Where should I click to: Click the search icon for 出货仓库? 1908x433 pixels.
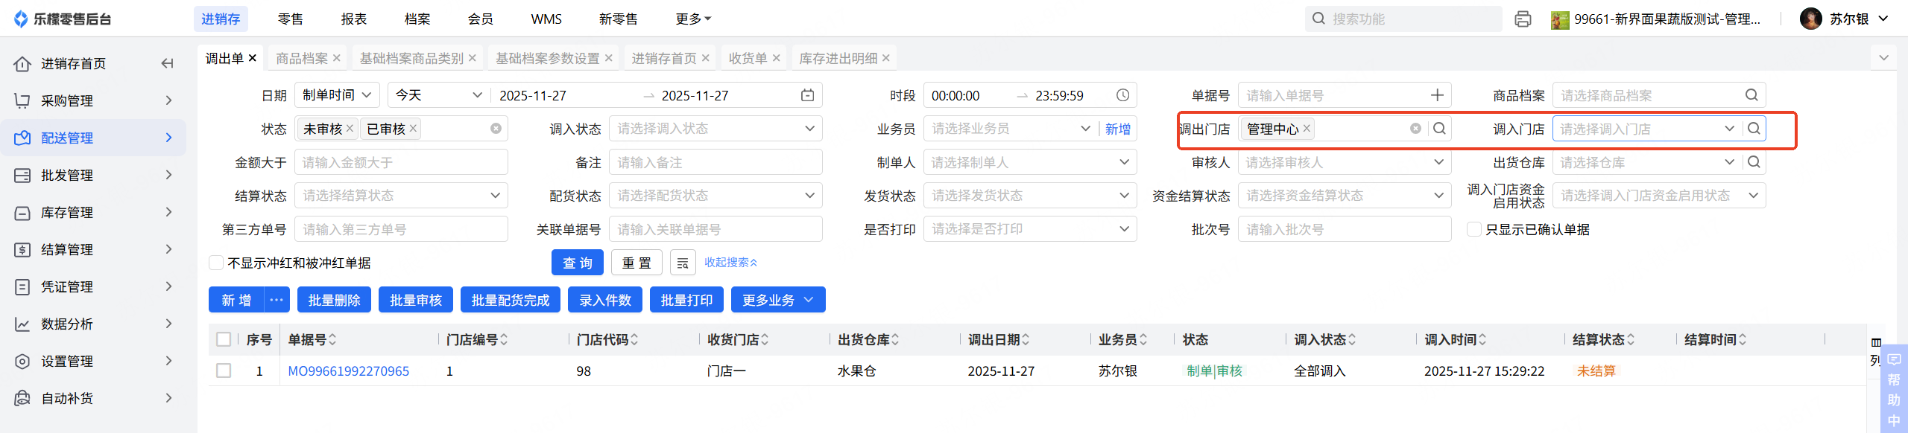click(x=1754, y=162)
